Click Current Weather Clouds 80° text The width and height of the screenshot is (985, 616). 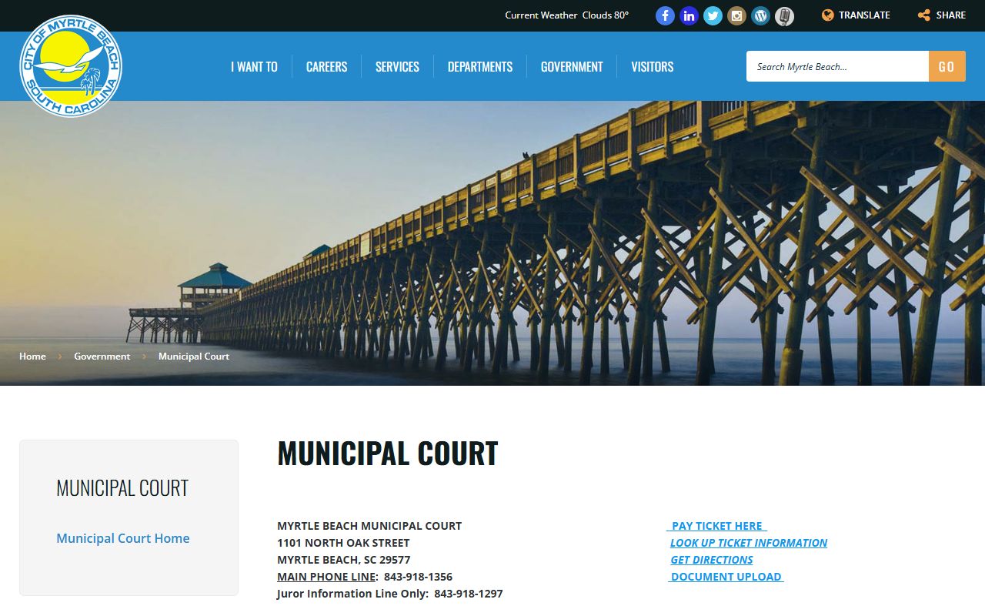(x=567, y=15)
